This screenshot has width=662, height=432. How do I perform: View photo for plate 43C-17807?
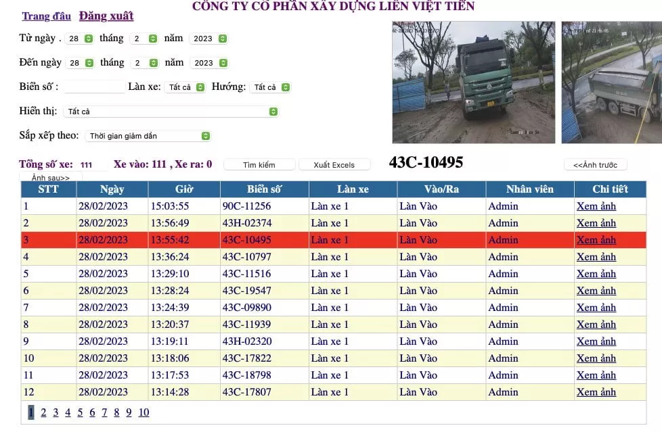pos(596,392)
